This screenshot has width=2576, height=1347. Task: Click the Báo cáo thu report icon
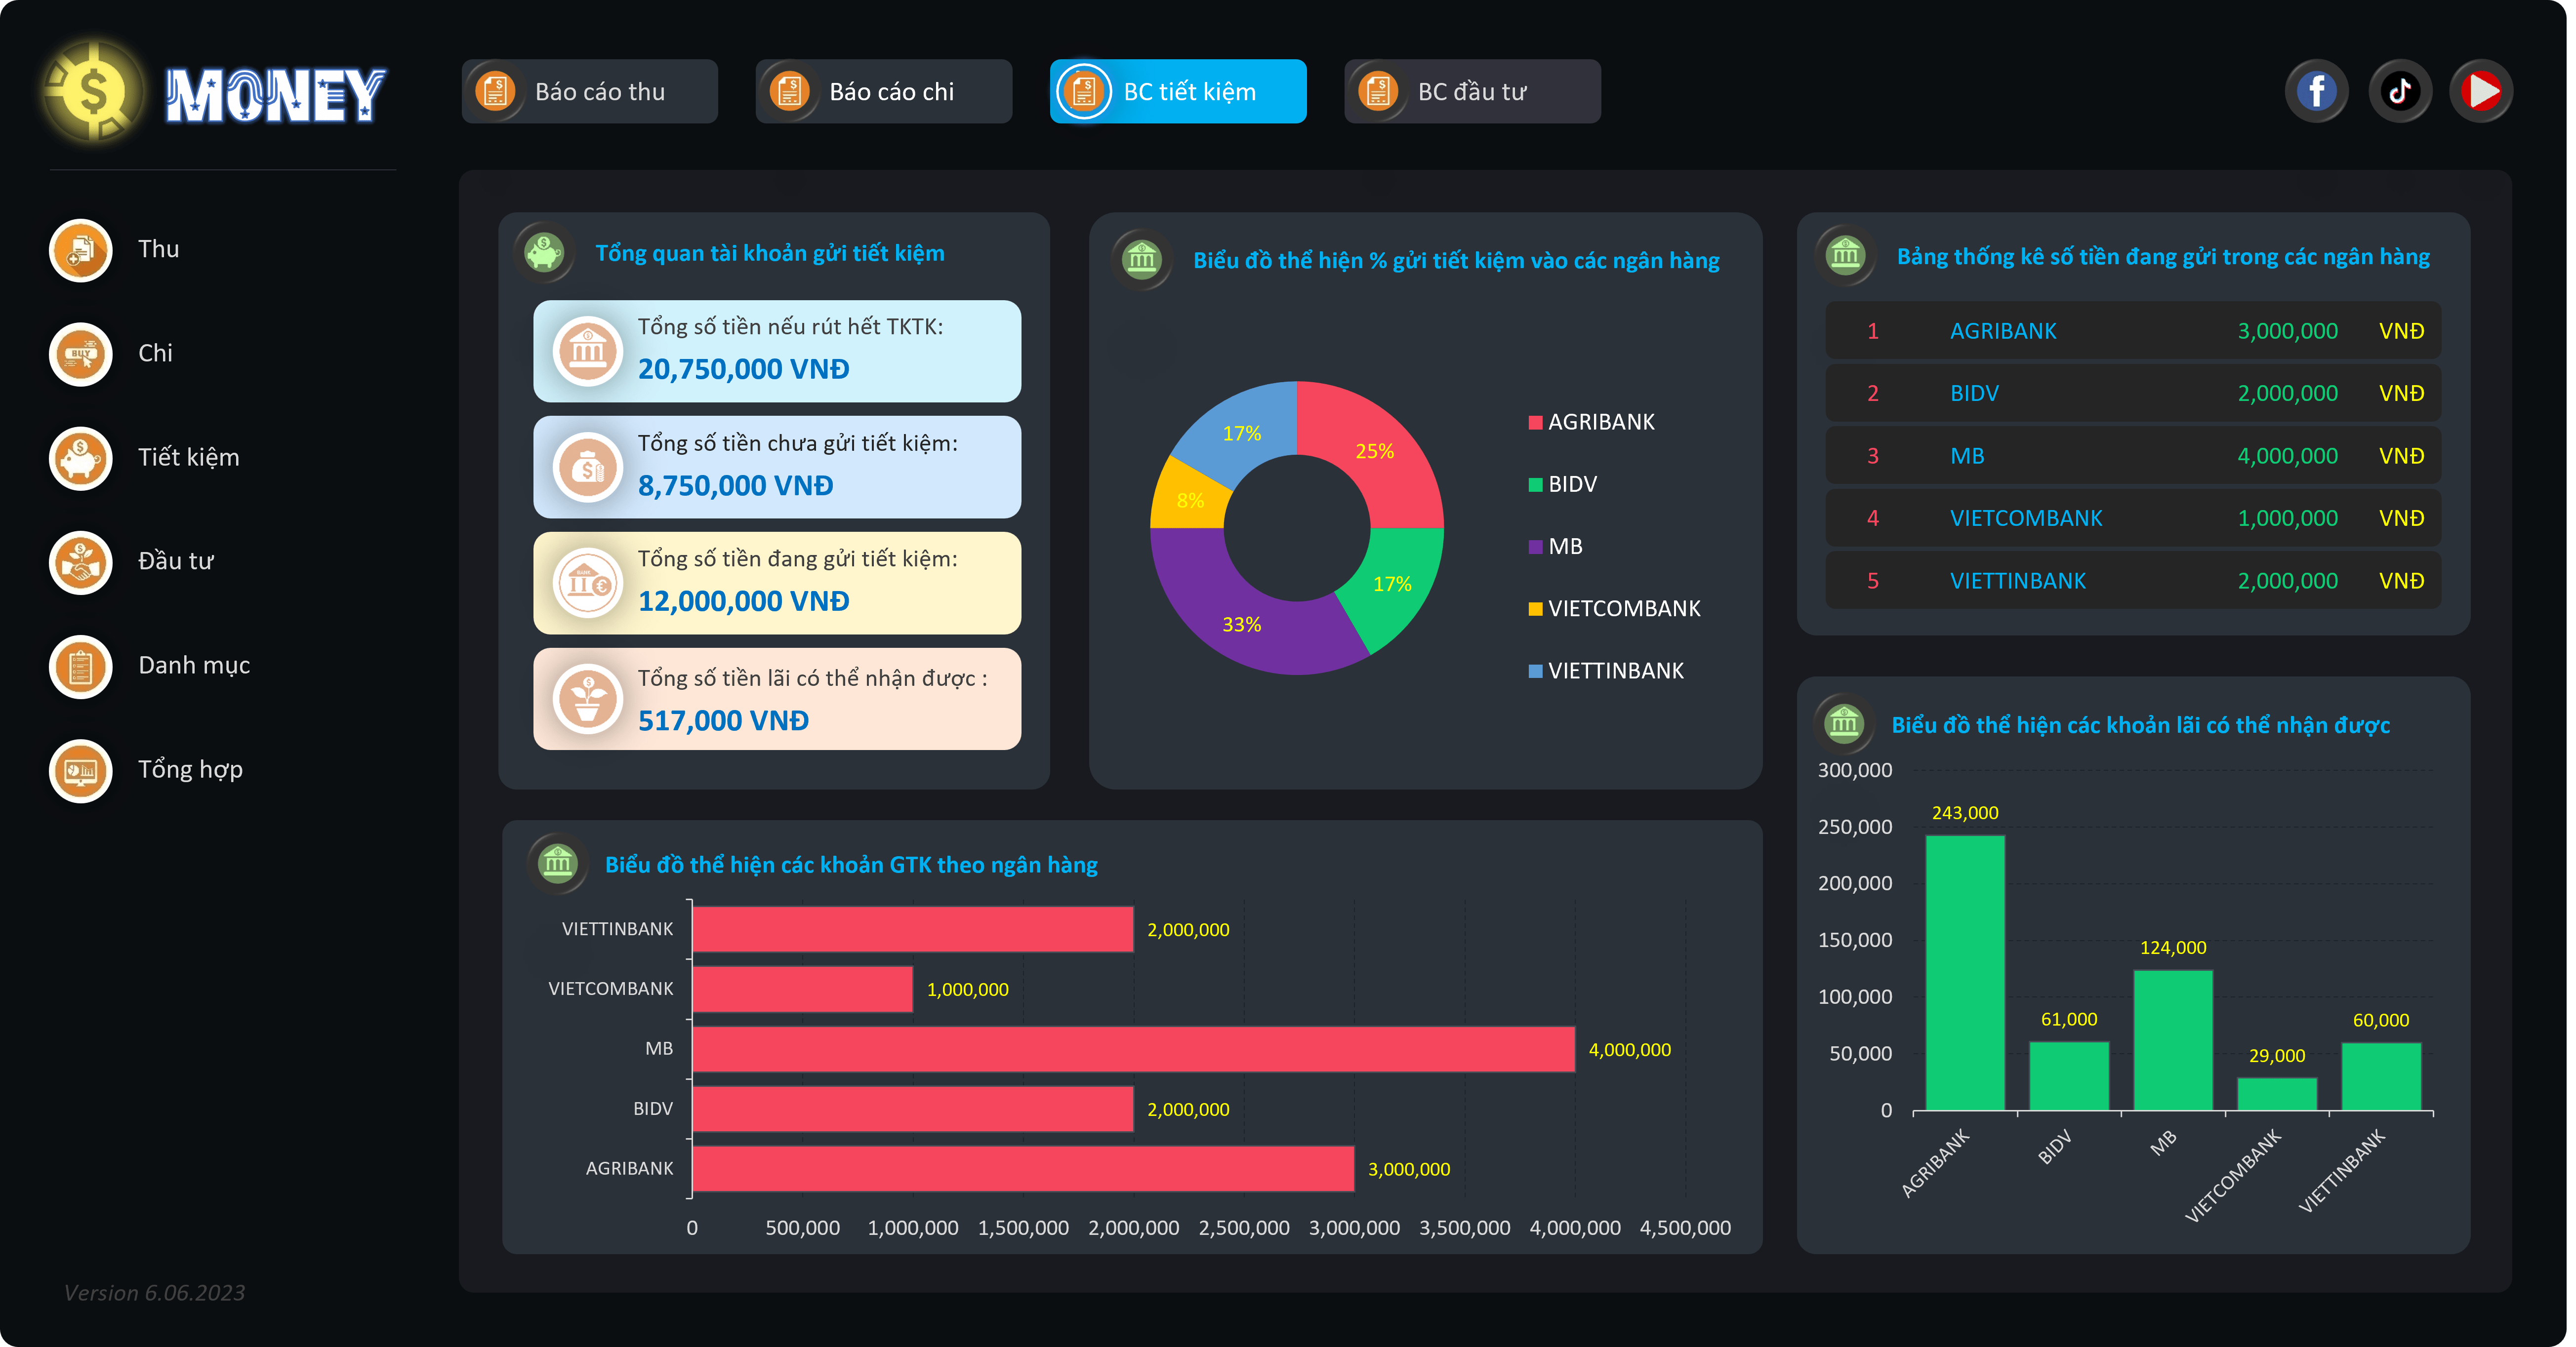(x=495, y=91)
